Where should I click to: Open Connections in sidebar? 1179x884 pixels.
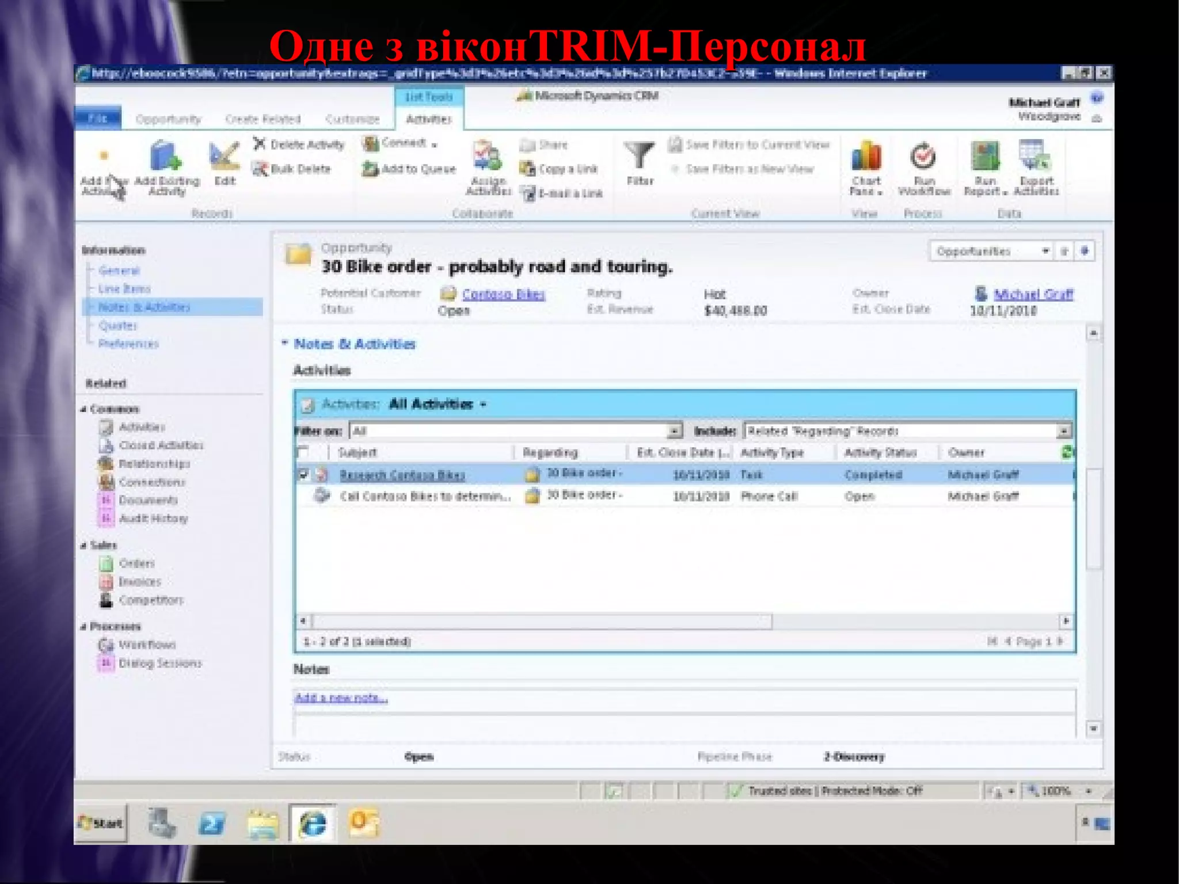[142, 482]
